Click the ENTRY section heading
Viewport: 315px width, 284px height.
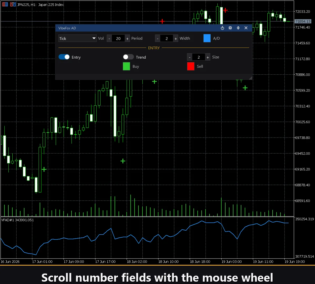154,48
